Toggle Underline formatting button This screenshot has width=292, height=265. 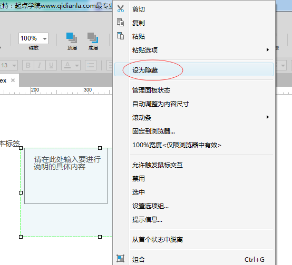[51, 65]
